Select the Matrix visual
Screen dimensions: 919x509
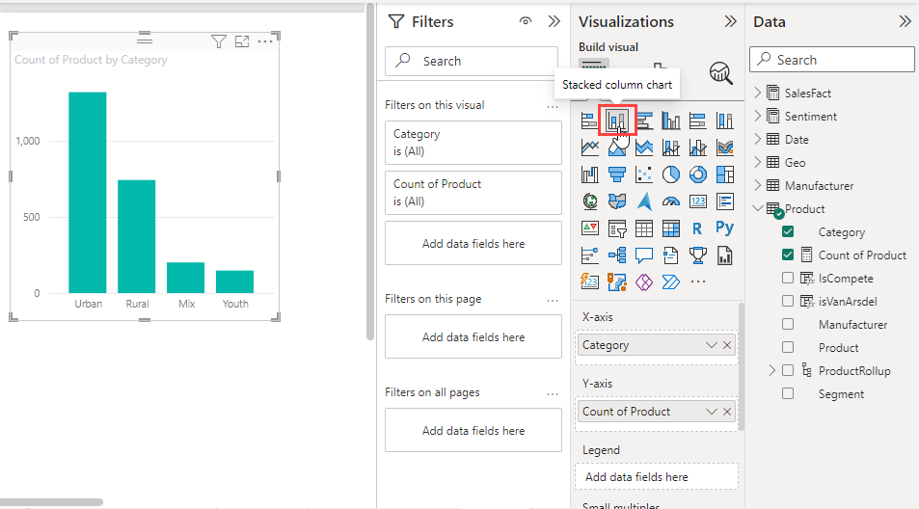click(x=670, y=228)
